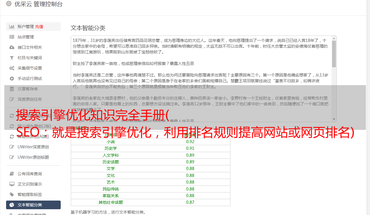Image resolution: width=370 pixels, height=215 pixels.
Task: Open the 深度原创任务 sidebar entry
Action: tap(33, 99)
